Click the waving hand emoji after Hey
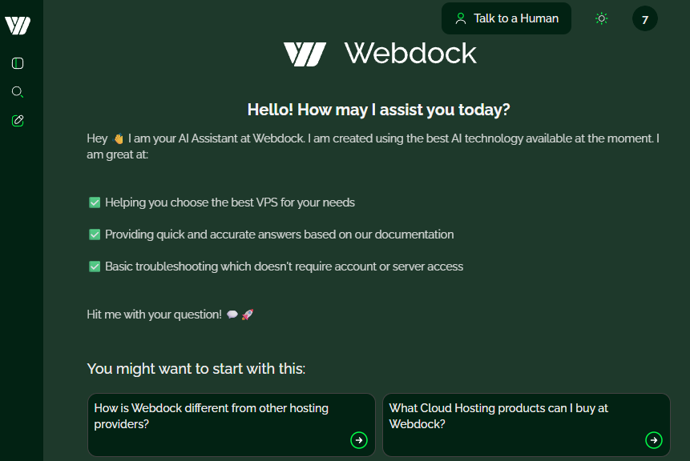Image resolution: width=690 pixels, height=461 pixels. (x=119, y=138)
